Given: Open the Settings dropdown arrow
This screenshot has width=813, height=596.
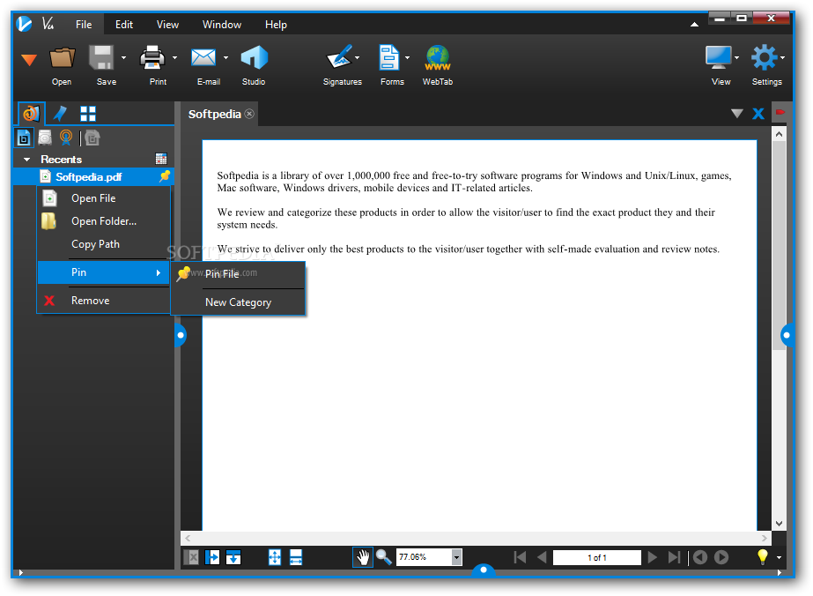Looking at the screenshot, I should [782, 57].
